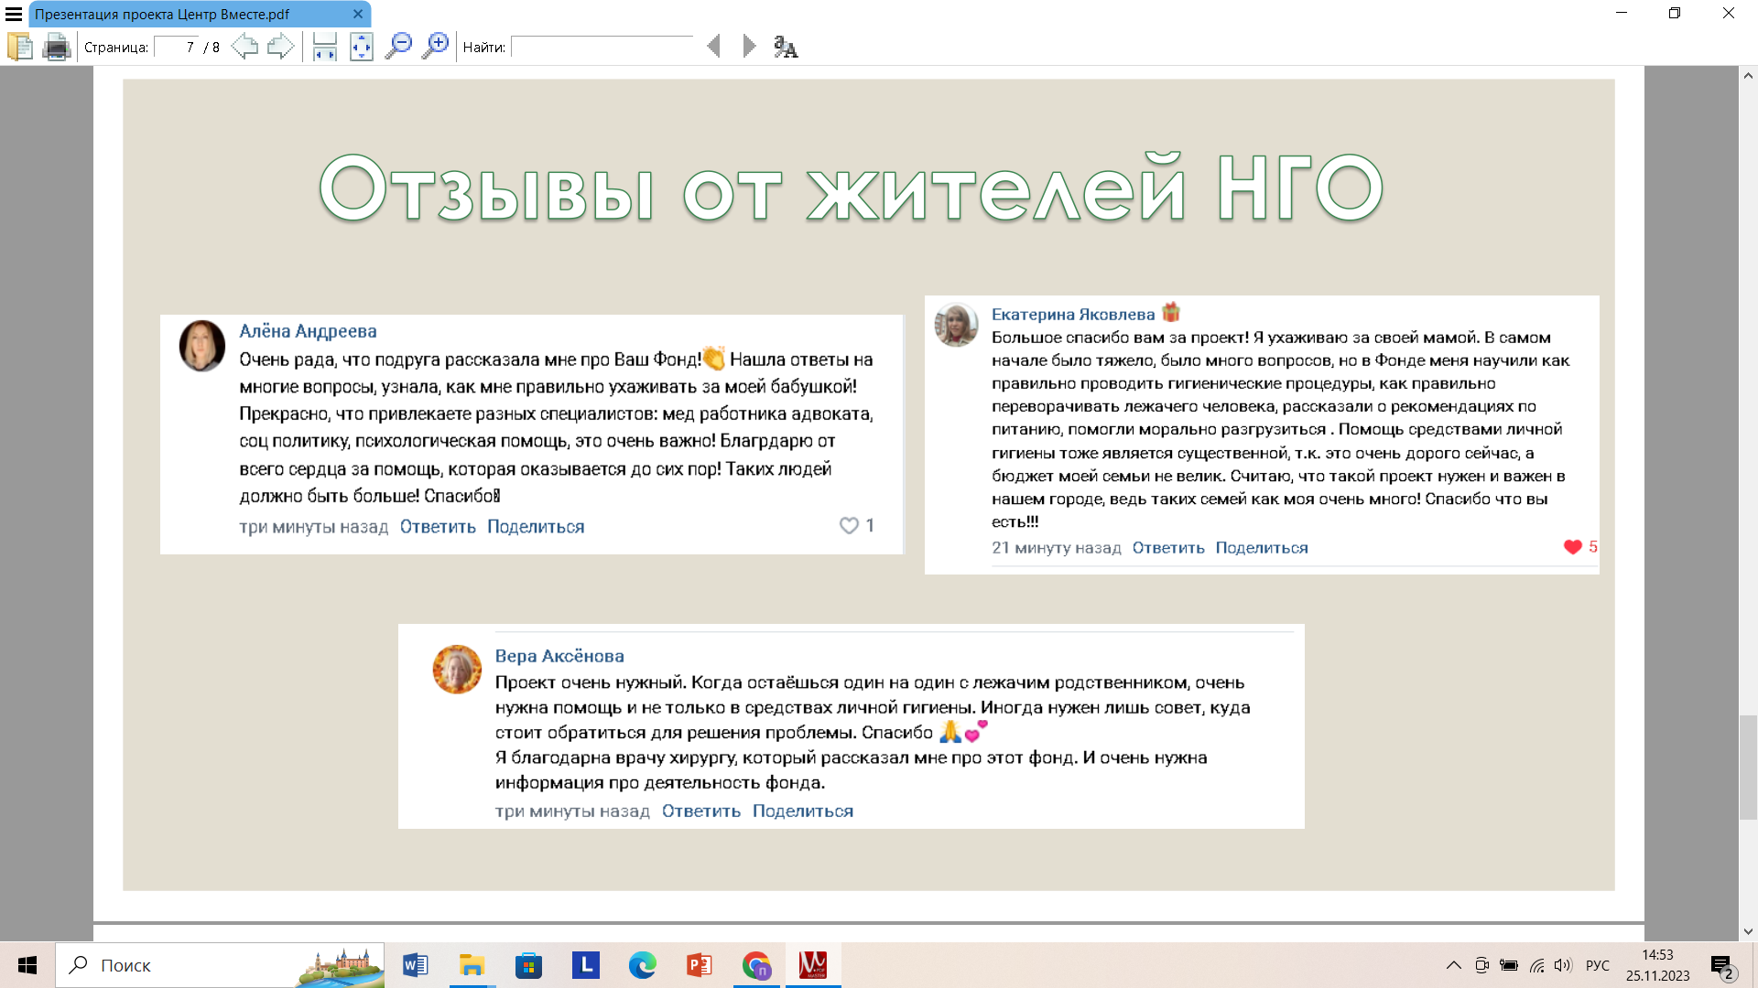Zoom out with minus magnifier
The width and height of the screenshot is (1758, 988).
pyautogui.click(x=398, y=47)
